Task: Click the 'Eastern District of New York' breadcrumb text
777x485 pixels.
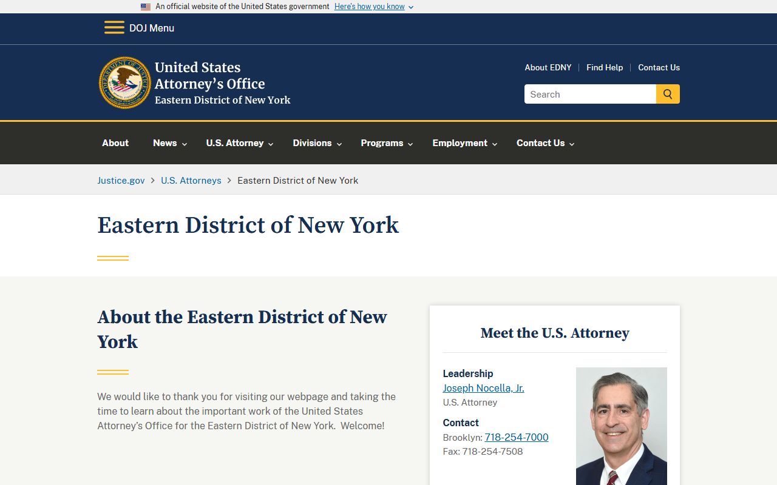Action: [298, 181]
